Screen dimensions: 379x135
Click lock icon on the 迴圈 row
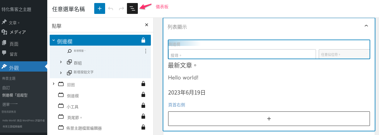tap(143, 84)
